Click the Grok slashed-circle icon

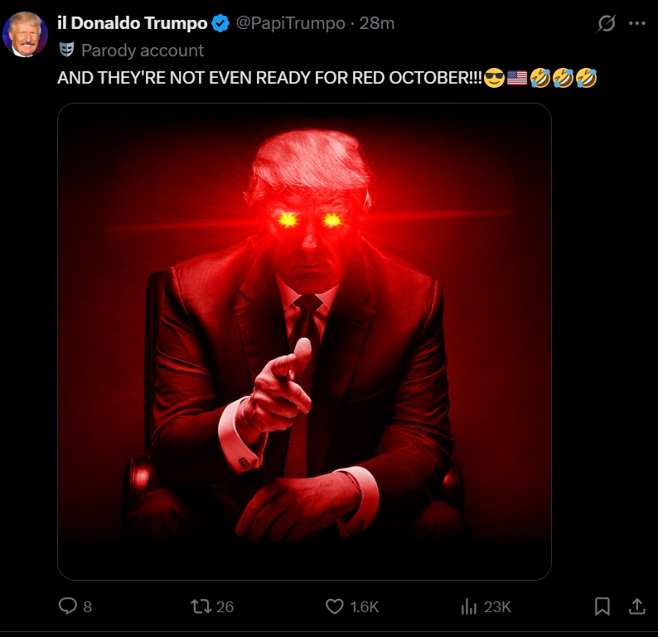coord(607,23)
